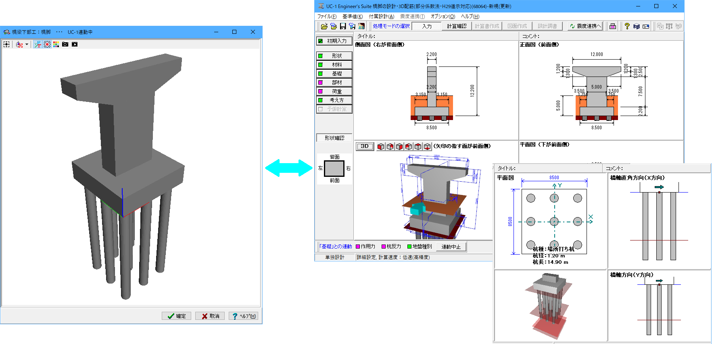Click the 確定 confirm button

[x=176, y=316]
